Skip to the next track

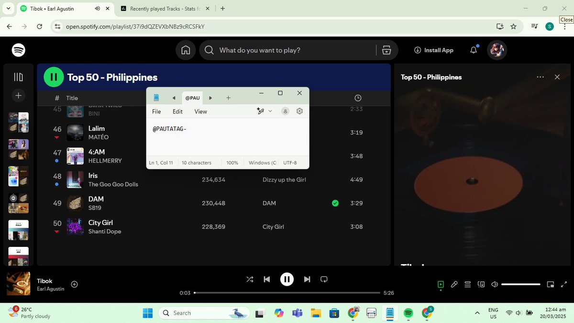307,279
